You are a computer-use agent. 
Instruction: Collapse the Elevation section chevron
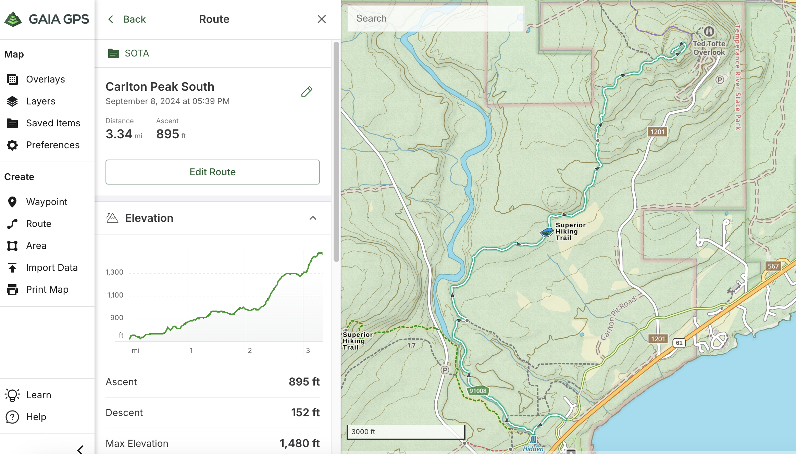tap(313, 218)
